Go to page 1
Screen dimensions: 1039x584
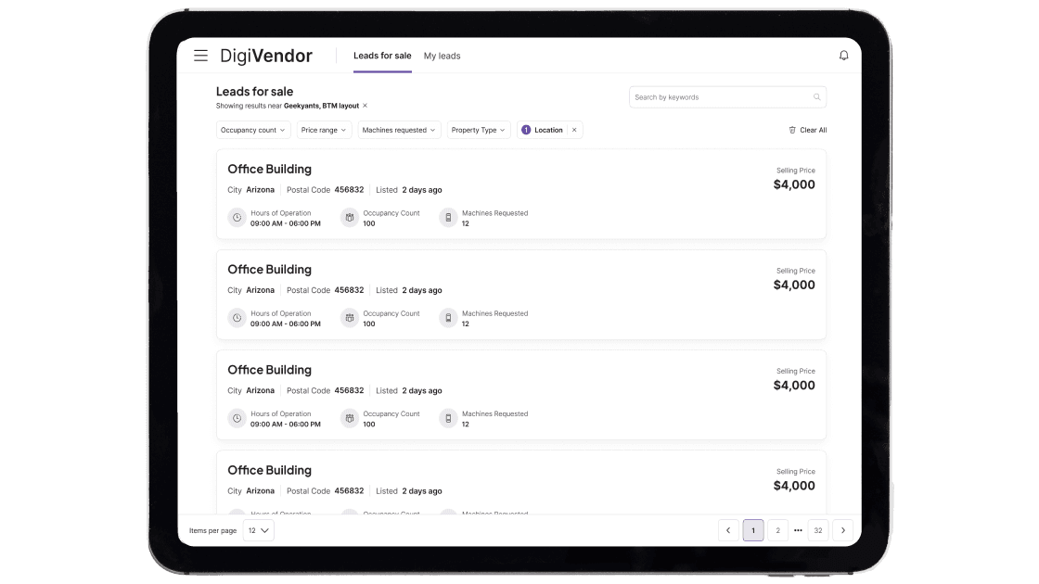pyautogui.click(x=753, y=530)
